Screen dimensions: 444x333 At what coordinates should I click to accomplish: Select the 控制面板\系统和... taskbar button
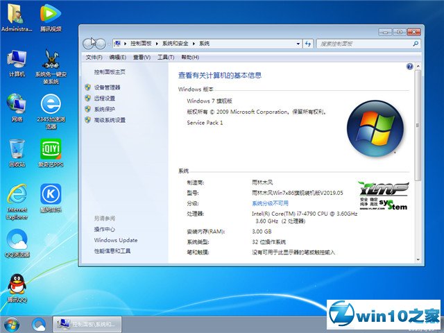[x=87, y=324]
